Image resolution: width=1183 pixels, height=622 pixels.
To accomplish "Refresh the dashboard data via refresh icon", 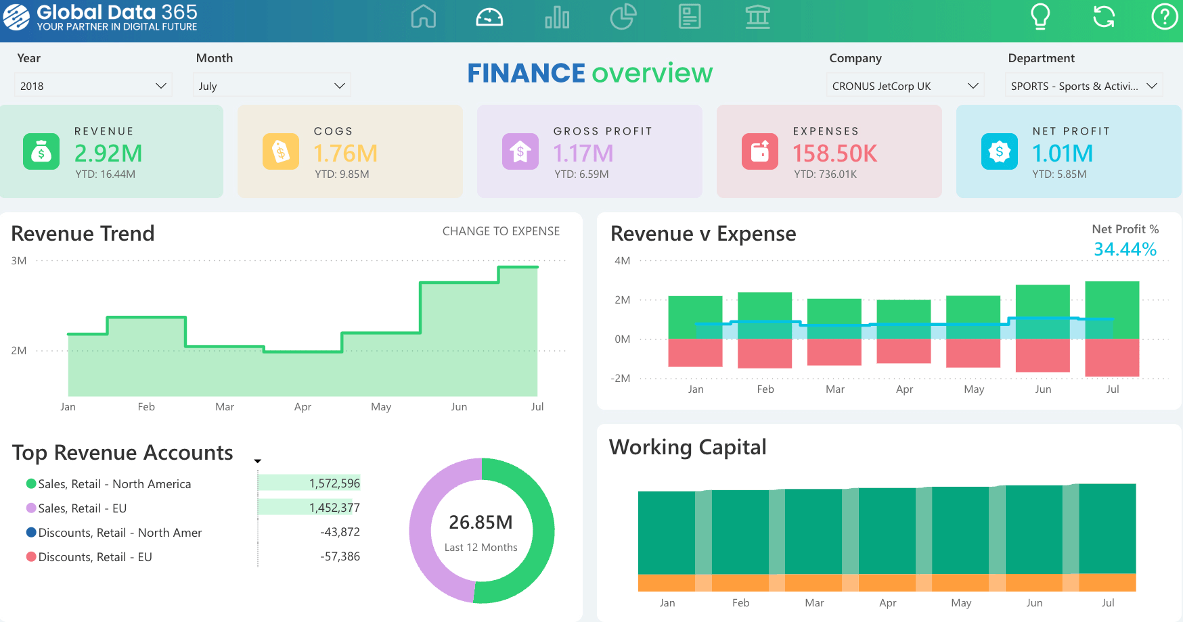I will [1102, 18].
